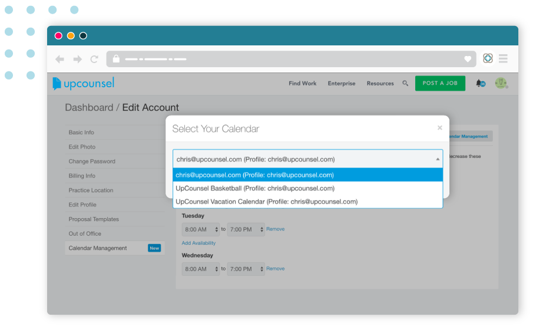This screenshot has height=333, width=536.
Task: Open the user avatar menu
Action: 501,83
